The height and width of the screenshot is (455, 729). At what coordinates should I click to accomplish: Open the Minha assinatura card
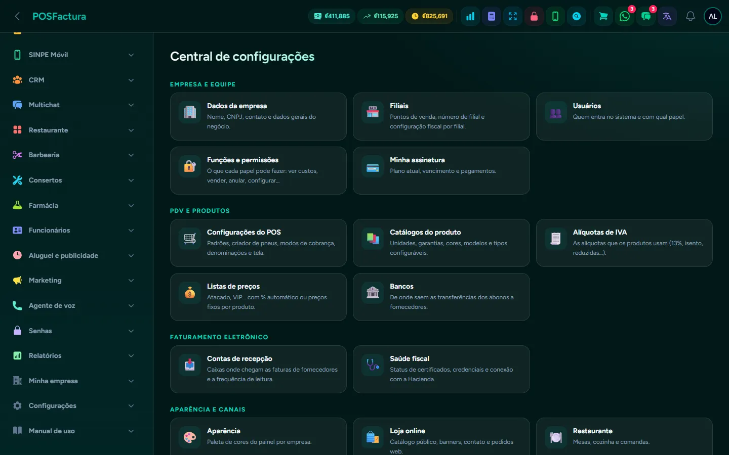coord(441,170)
